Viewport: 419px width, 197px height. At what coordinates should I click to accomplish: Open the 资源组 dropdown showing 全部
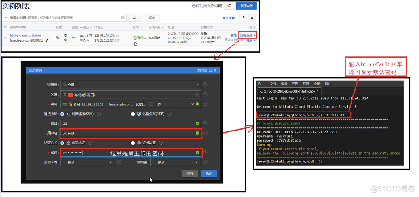131,85
